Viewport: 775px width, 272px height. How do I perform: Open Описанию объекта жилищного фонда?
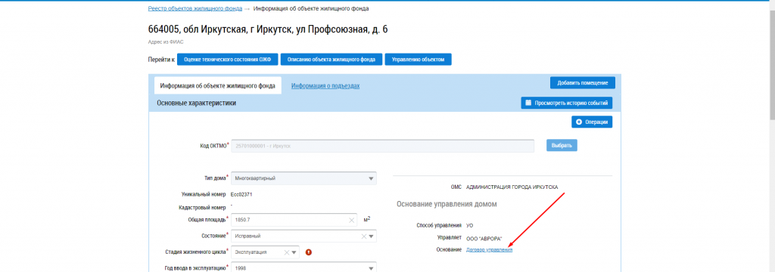331,59
